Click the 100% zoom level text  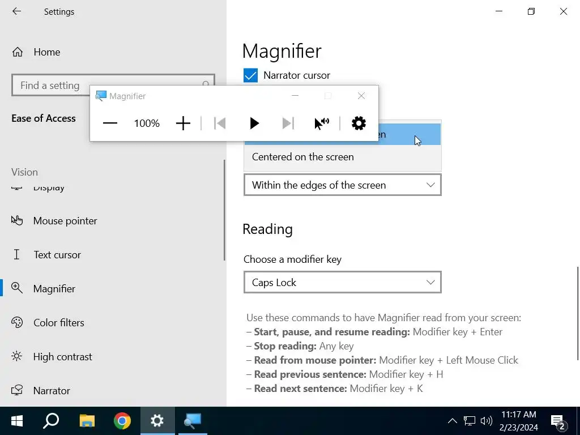coord(147,123)
